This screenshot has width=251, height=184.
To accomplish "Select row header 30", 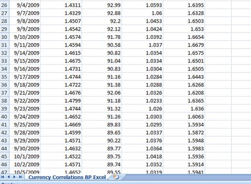I will tap(4, 37).
